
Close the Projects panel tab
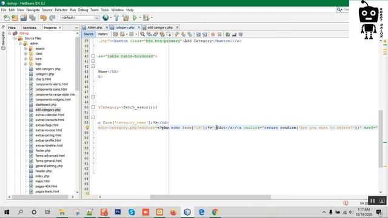[x=60, y=28]
